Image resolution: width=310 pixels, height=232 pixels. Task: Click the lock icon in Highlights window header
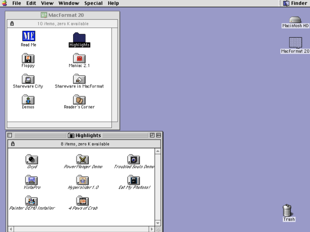point(13,144)
